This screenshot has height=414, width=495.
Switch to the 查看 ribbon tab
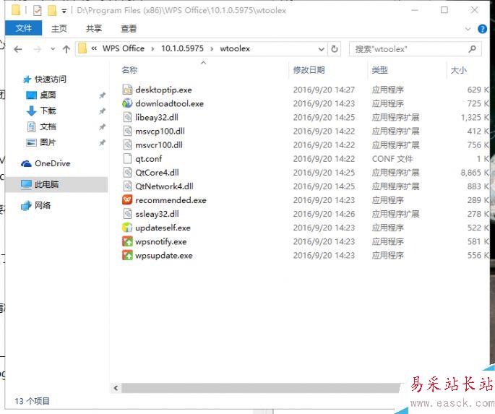click(129, 29)
